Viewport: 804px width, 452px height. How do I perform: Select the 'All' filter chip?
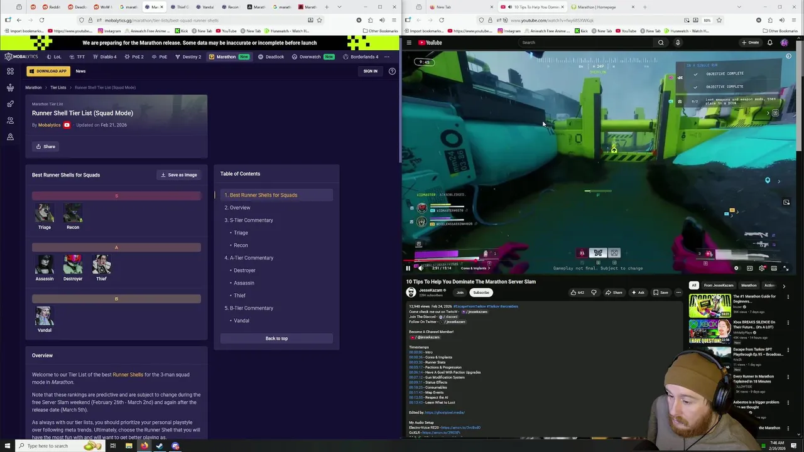[694, 286]
